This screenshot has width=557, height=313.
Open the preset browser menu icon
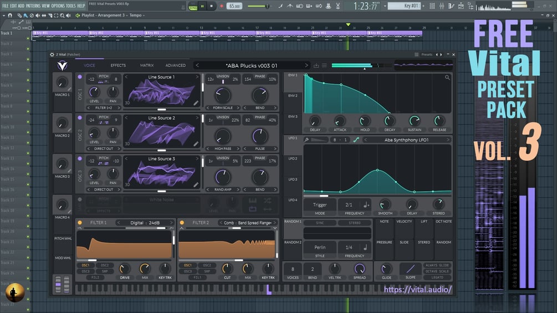[x=324, y=65]
